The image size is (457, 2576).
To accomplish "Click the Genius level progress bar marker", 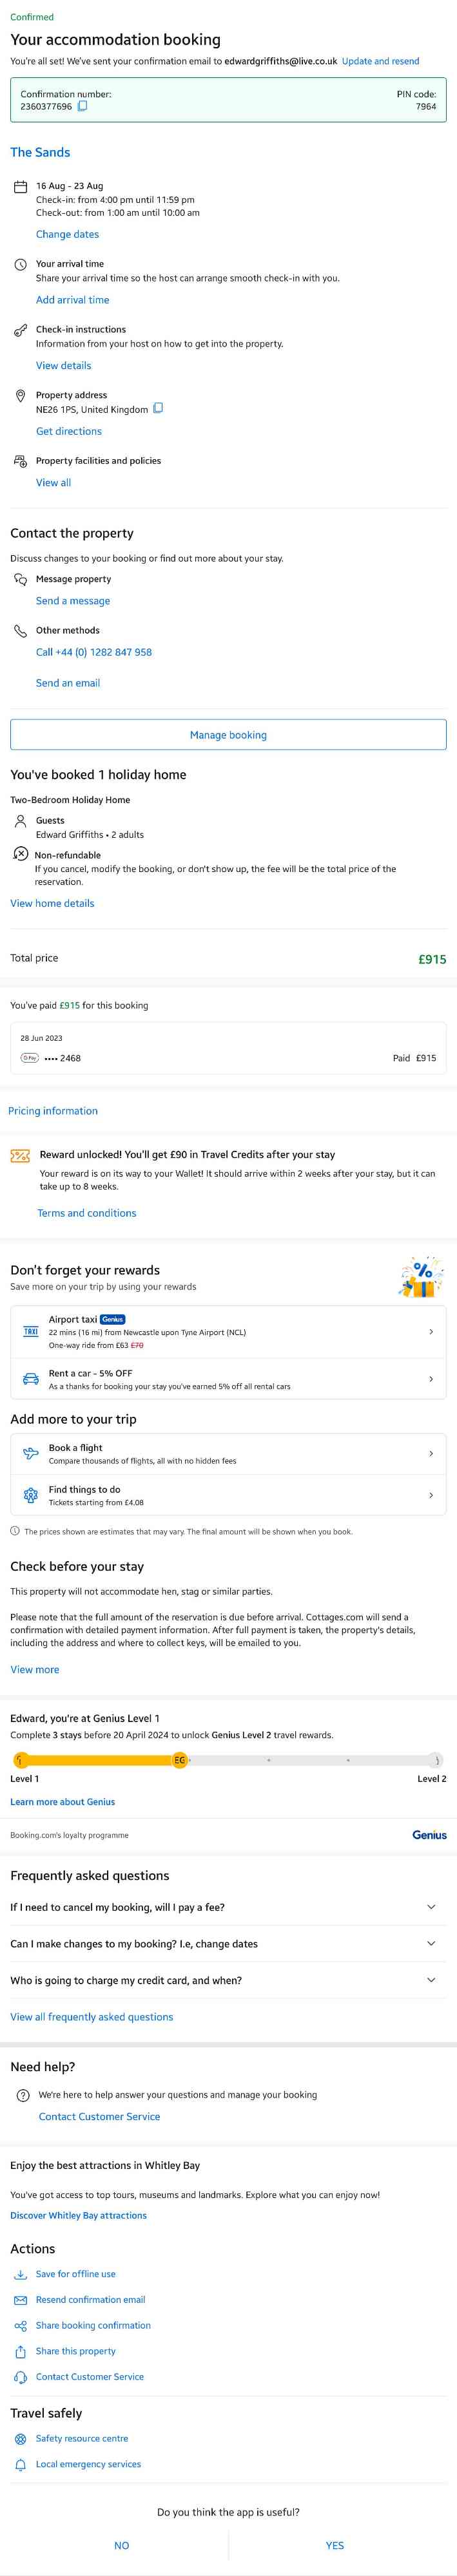I will (x=180, y=1760).
